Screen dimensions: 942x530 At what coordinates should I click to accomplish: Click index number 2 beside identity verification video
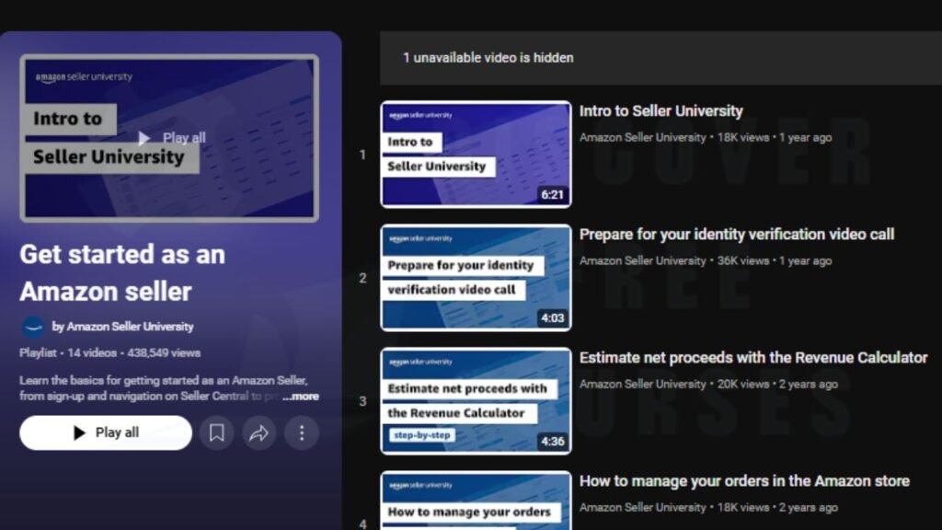tap(362, 278)
